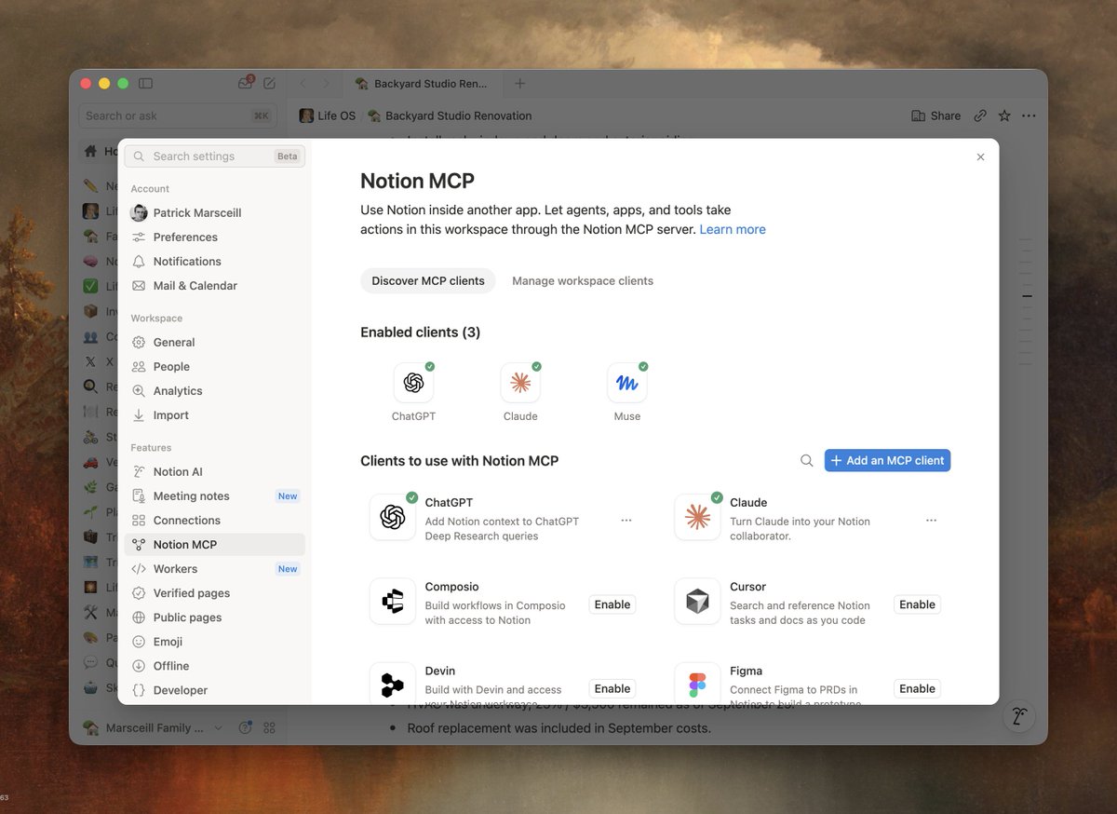Focus the Search settings field

pos(215,156)
